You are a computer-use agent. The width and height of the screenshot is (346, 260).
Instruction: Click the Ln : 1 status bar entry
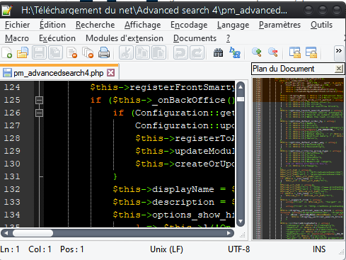point(10,249)
